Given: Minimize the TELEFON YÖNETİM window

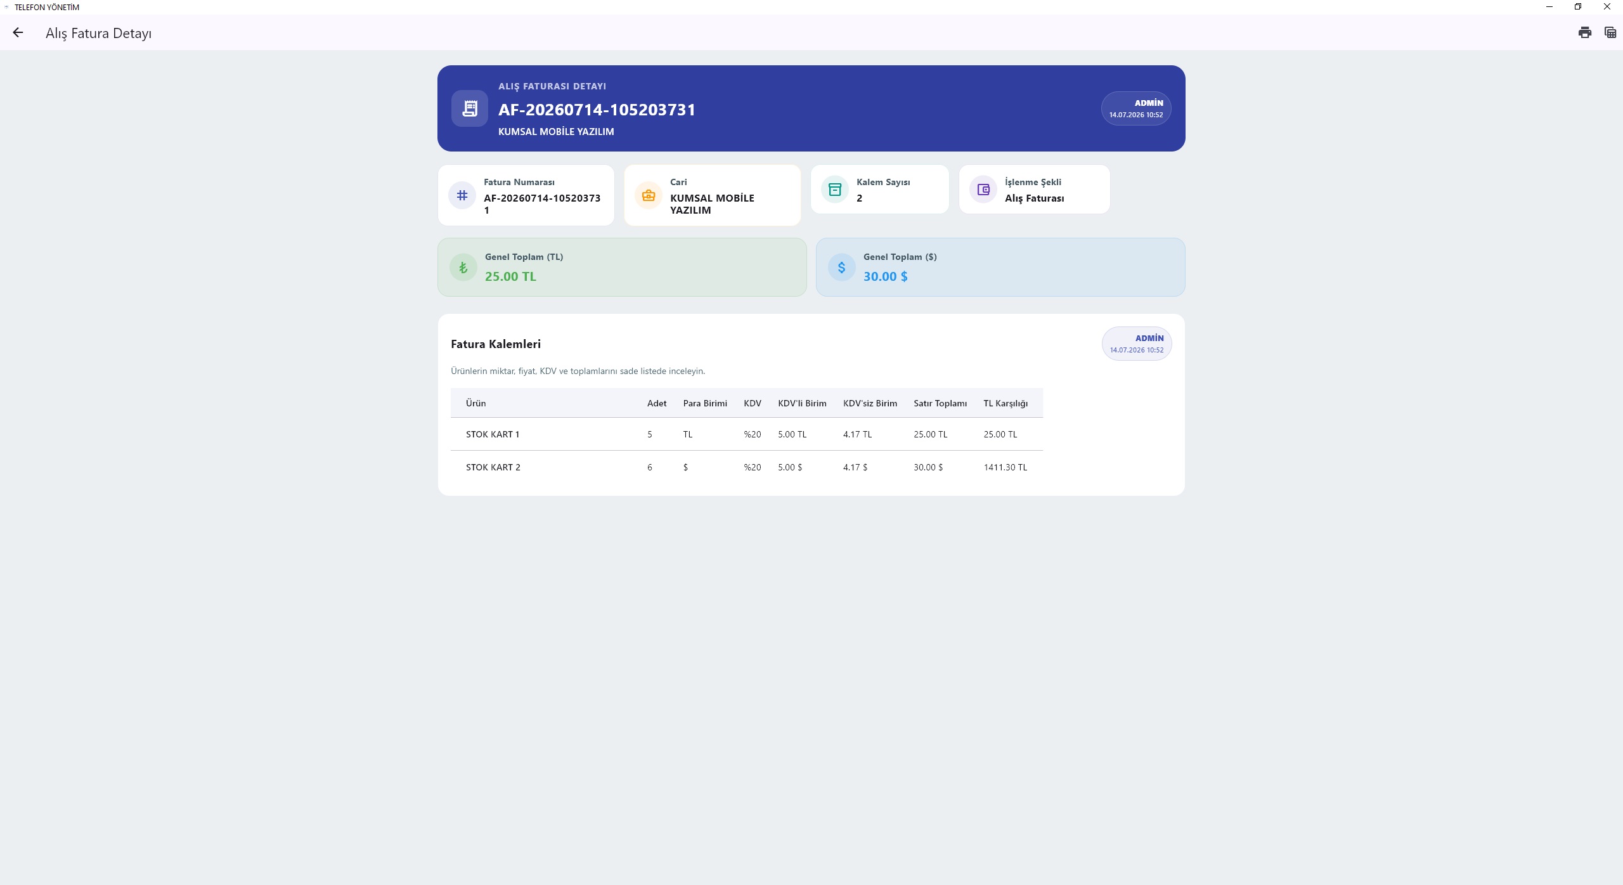Looking at the screenshot, I should [1549, 7].
